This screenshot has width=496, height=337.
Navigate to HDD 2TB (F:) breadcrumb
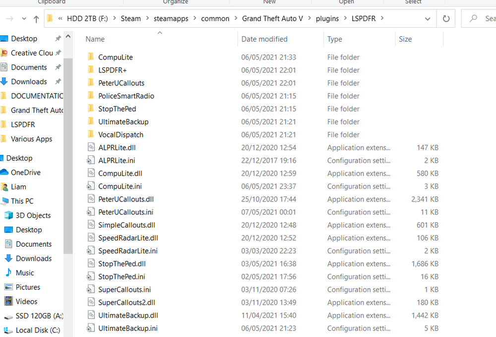click(x=87, y=19)
